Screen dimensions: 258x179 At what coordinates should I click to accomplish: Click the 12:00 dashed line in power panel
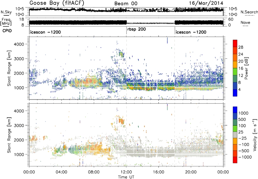coord(126,68)
